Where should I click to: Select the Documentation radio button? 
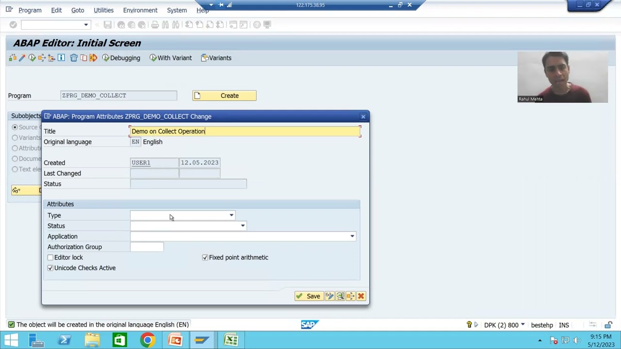click(x=15, y=159)
